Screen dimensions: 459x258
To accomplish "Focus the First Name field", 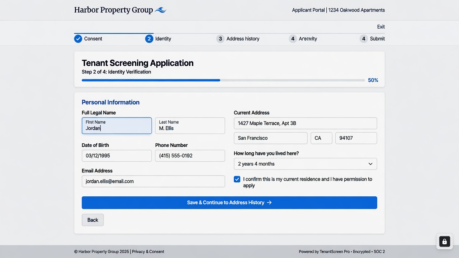I will [117, 126].
